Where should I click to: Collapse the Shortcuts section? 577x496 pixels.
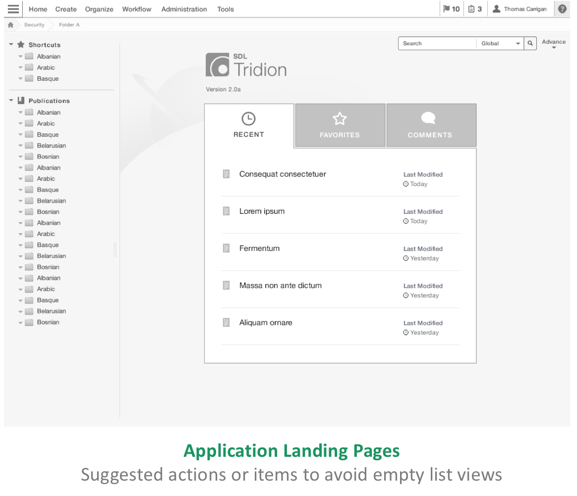coord(11,45)
